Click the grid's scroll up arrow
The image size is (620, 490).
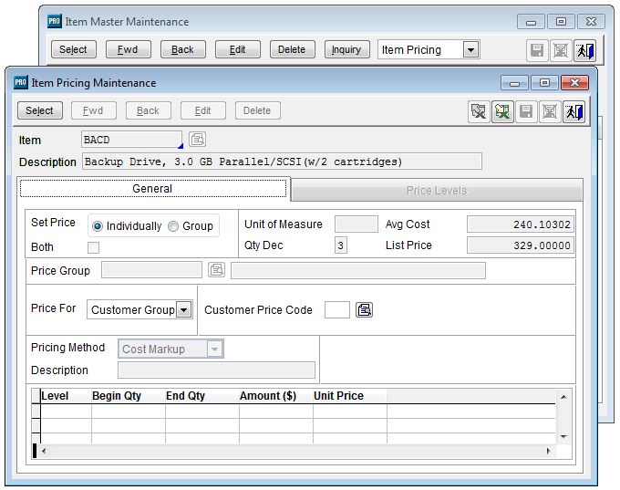pyautogui.click(x=563, y=397)
